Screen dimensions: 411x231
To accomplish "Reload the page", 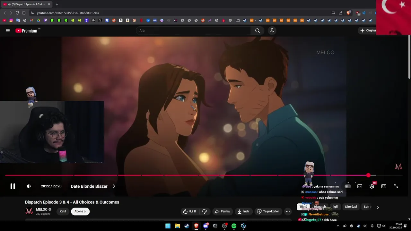I will pos(17,13).
